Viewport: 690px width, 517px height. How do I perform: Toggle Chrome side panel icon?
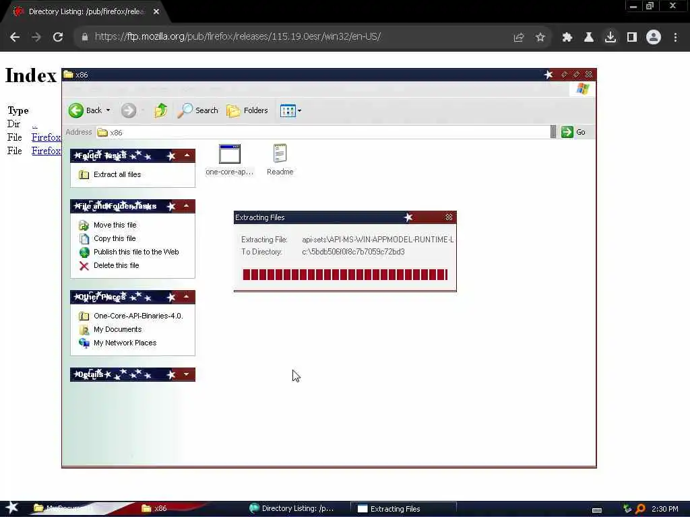(x=631, y=38)
